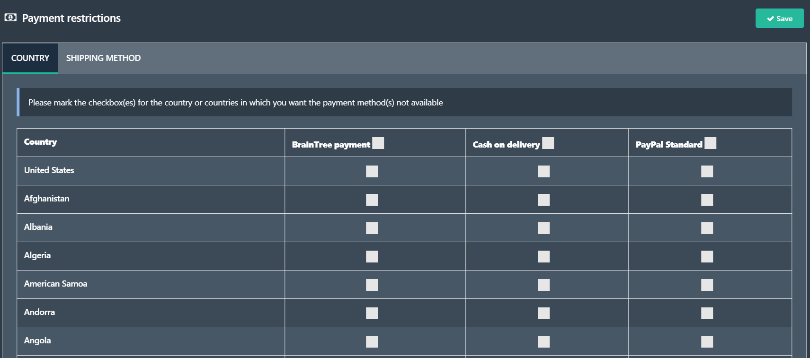
Task: Restrict PayPal Standard for United States
Action: (707, 171)
